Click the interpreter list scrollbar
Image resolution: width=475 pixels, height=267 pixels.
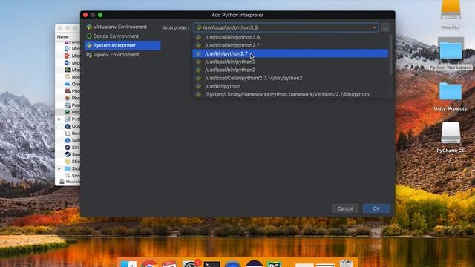390,54
